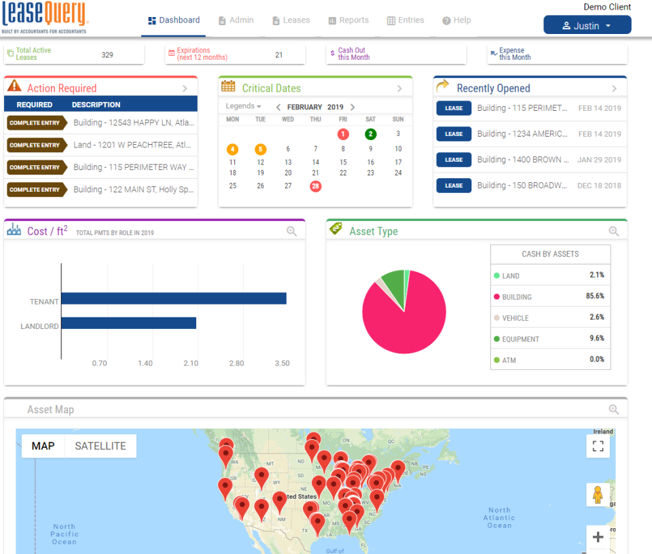Image resolution: width=652 pixels, height=554 pixels.
Task: Select the Pegman street view icon
Action: pos(598,495)
